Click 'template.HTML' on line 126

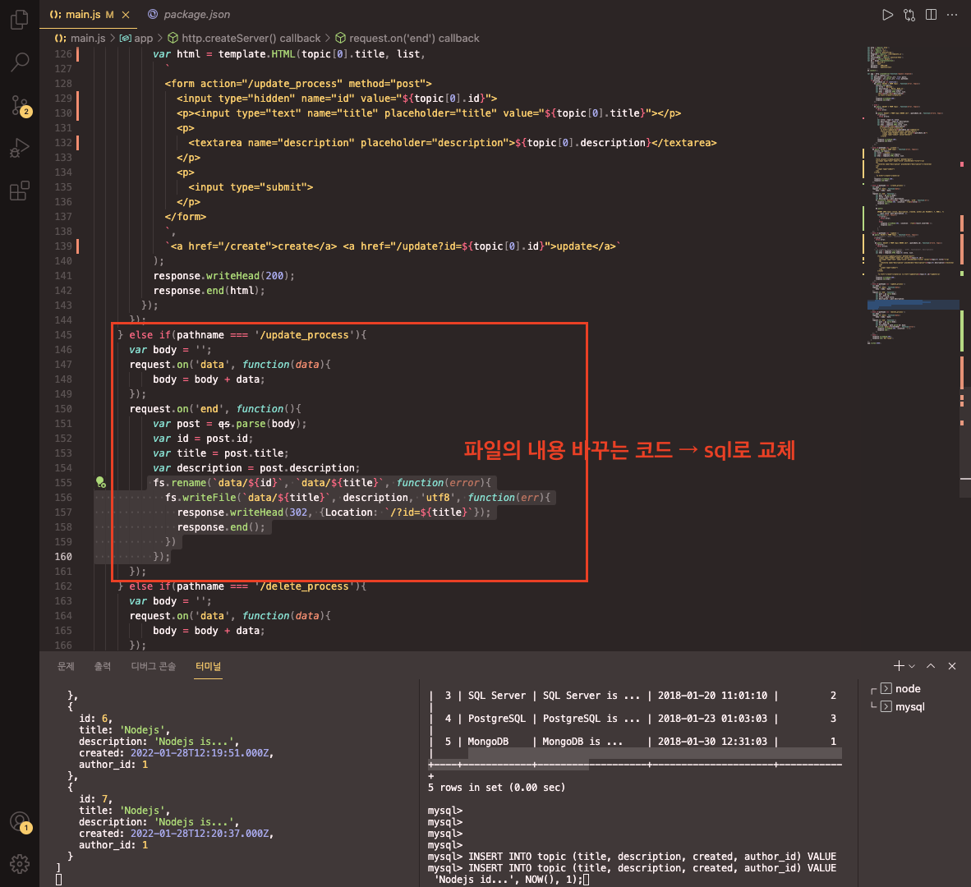point(256,54)
